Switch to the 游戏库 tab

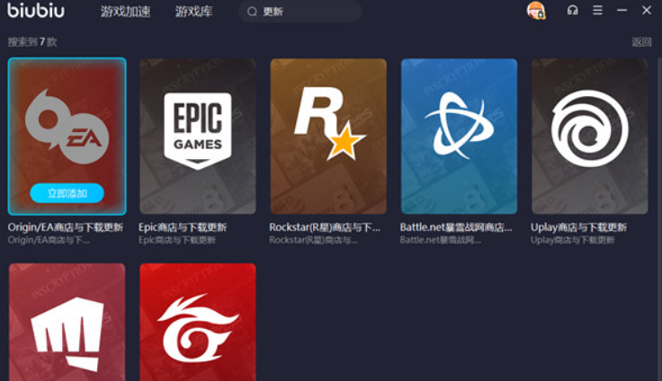coord(193,12)
